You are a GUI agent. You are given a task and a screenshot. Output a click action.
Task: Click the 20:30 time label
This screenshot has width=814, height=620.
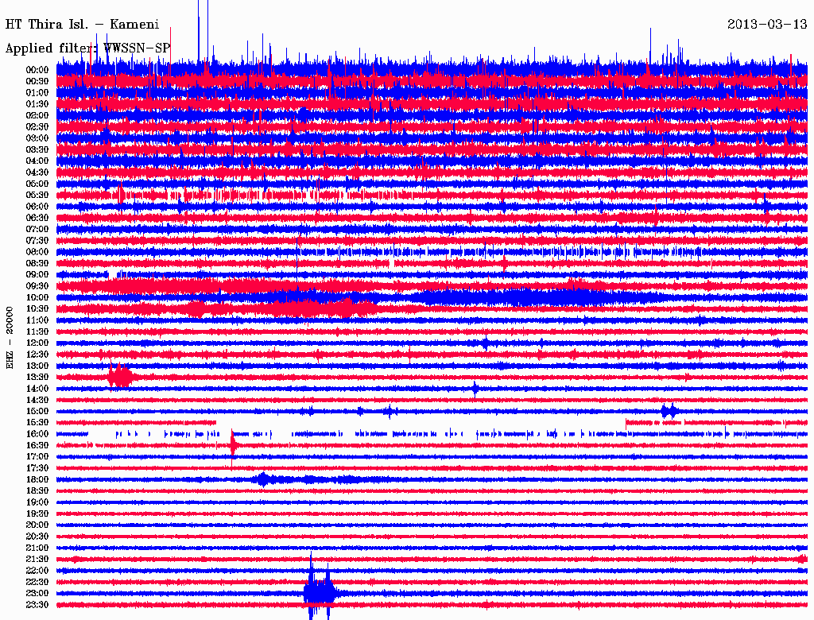coord(37,537)
